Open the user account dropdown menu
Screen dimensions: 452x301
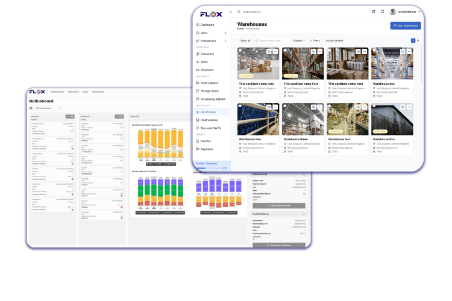406,12
